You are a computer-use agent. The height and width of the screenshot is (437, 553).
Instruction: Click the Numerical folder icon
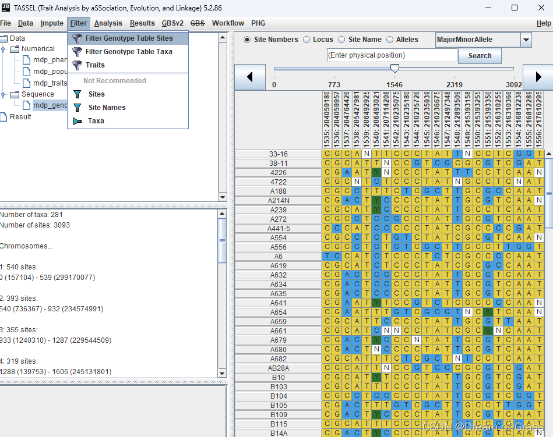(15, 49)
